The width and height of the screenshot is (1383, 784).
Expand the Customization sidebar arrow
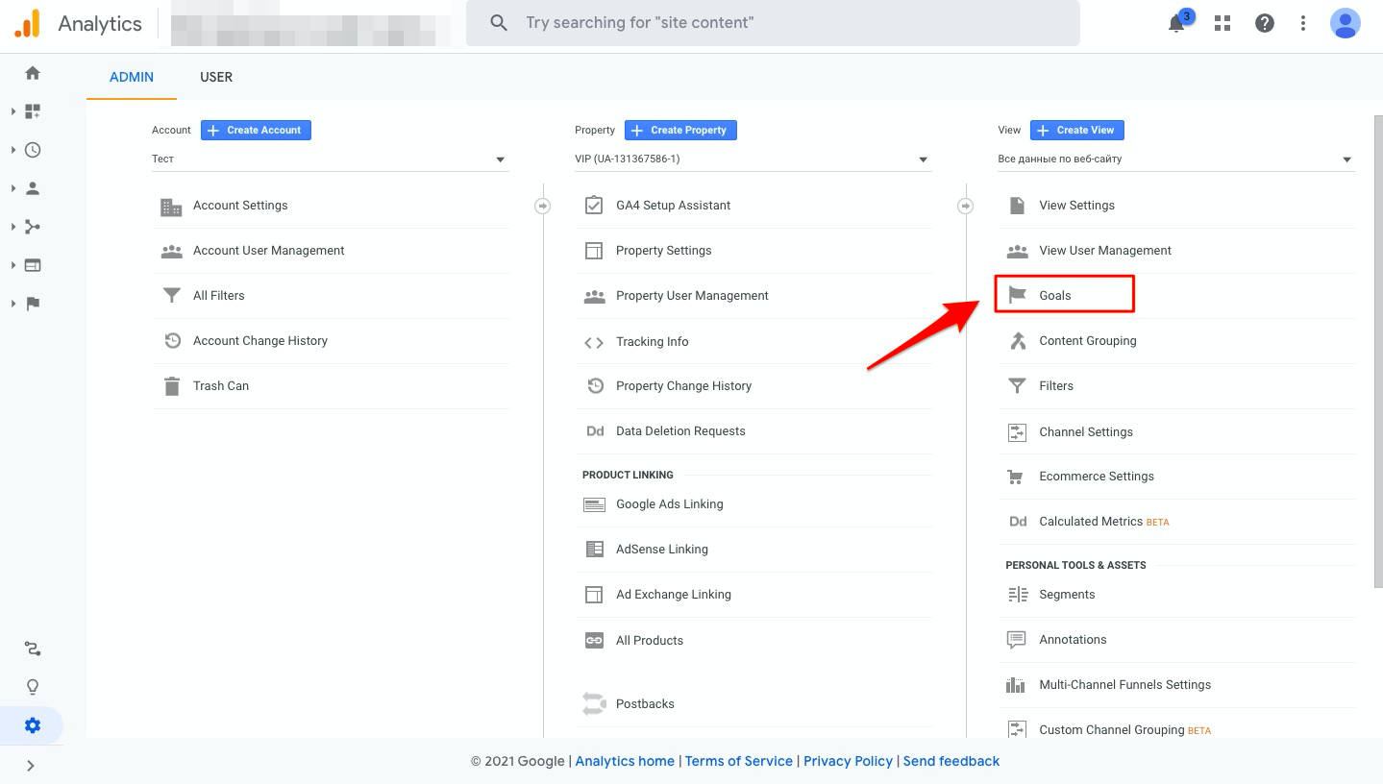tap(13, 111)
